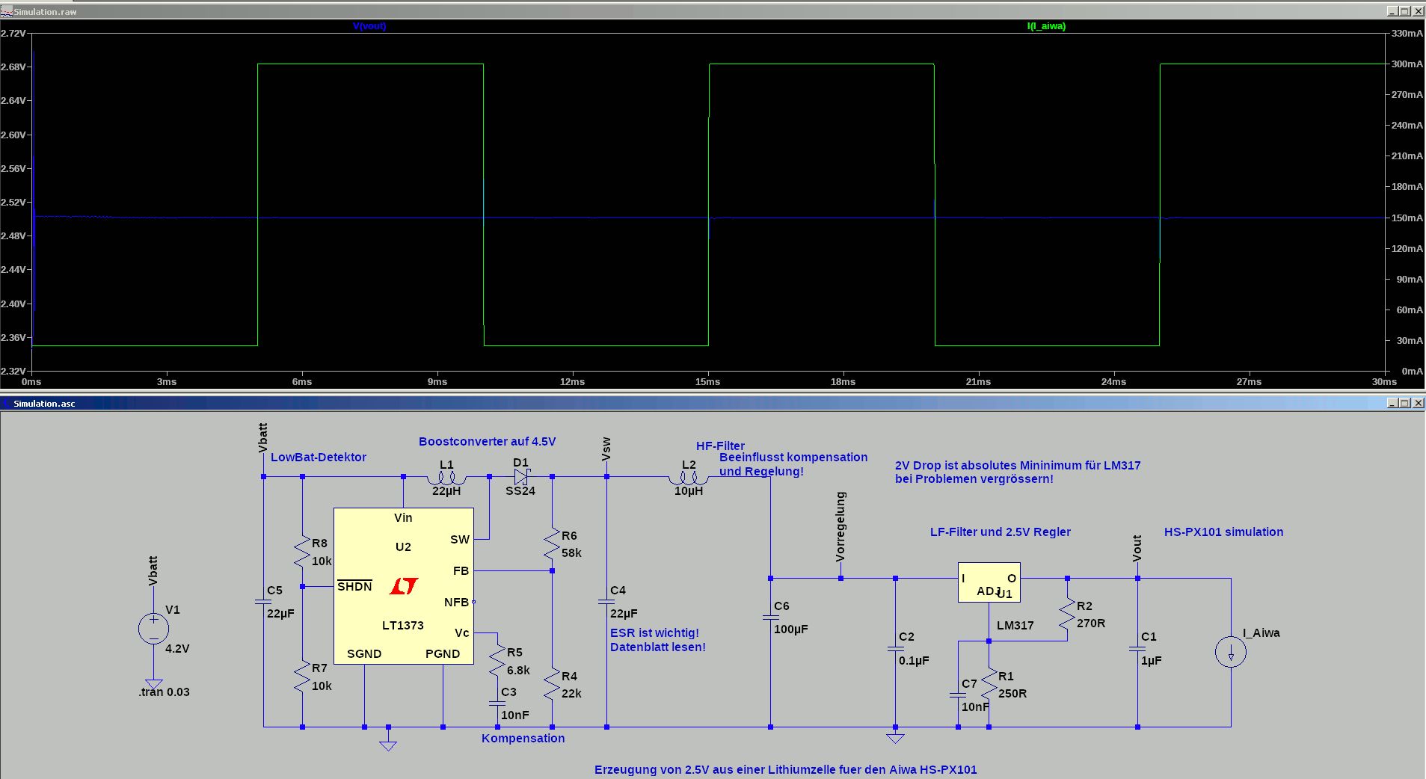This screenshot has height=779, width=1426.
Task: Select resistor R4 symbol
Action: click(x=552, y=684)
